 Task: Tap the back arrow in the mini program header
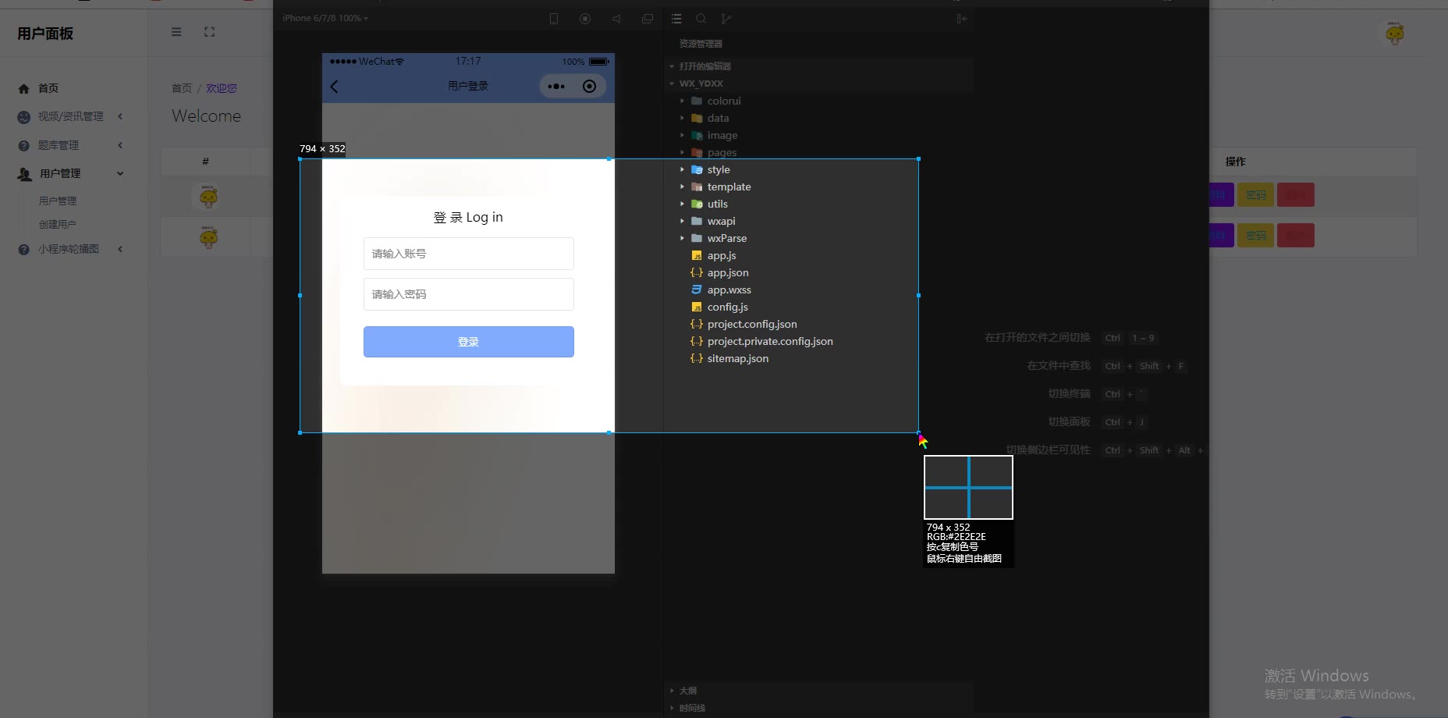(334, 87)
